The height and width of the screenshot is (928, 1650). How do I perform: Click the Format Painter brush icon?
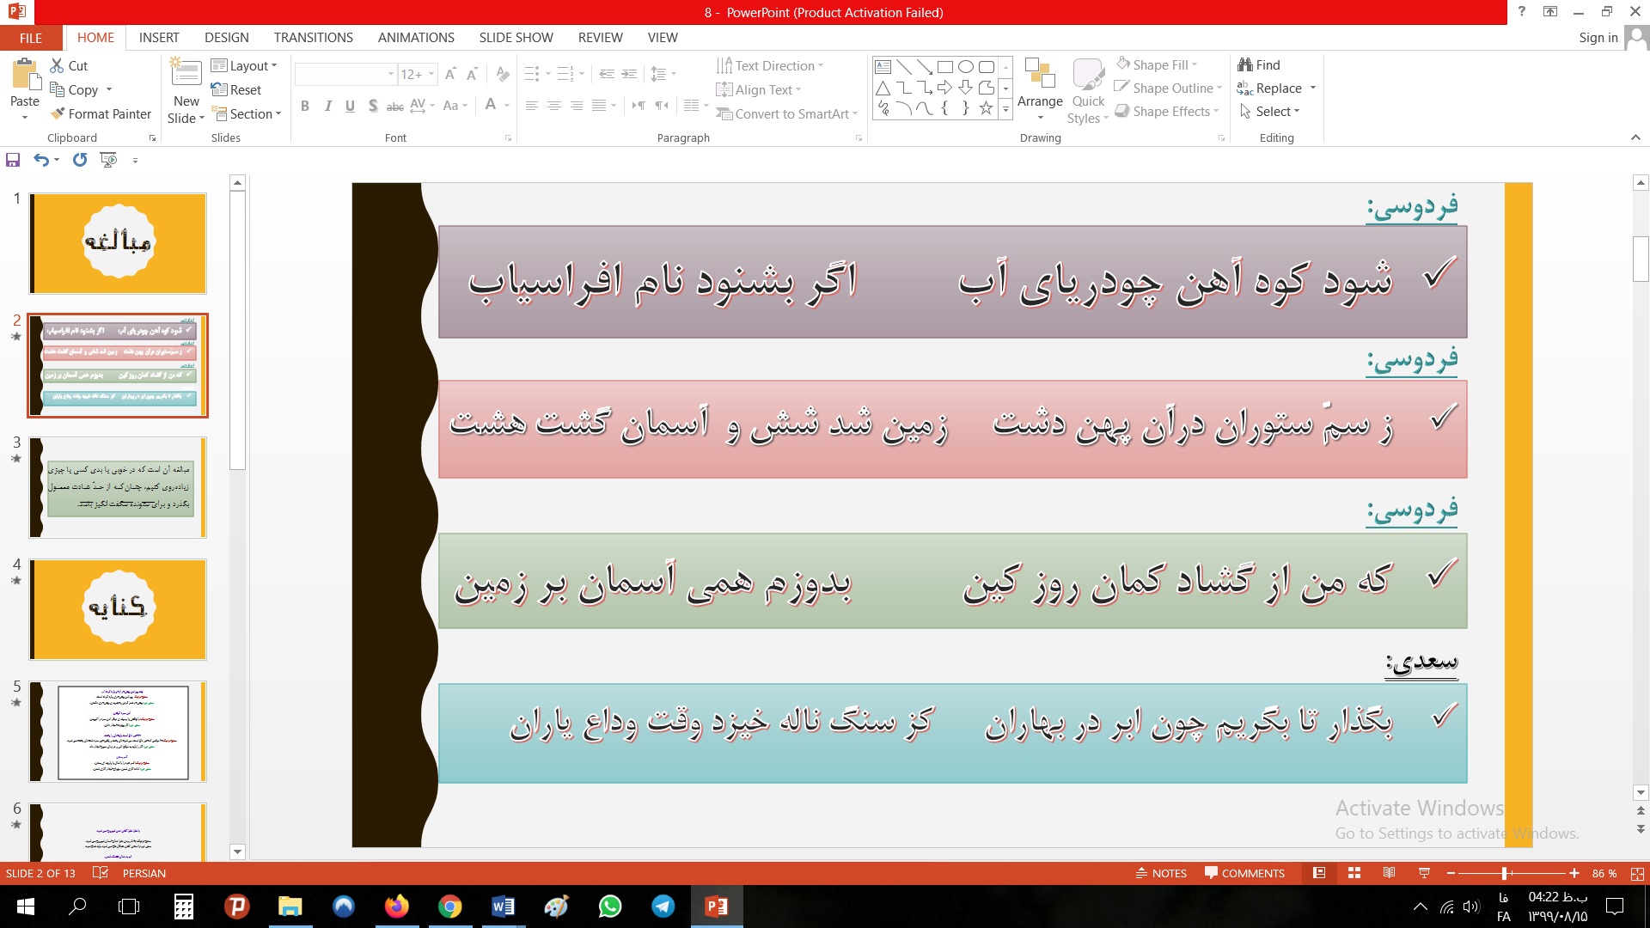pos(58,113)
